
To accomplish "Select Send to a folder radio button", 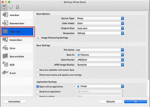I will [38, 96].
